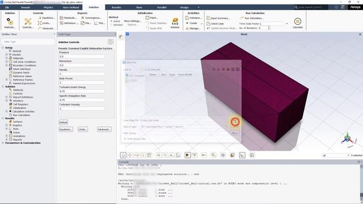Open Run Calculation settings in ribbon
Image resolution: width=363 pixels, height=204 pixels.
tap(252, 18)
